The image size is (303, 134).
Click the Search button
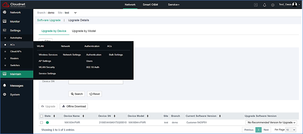click(77, 94)
